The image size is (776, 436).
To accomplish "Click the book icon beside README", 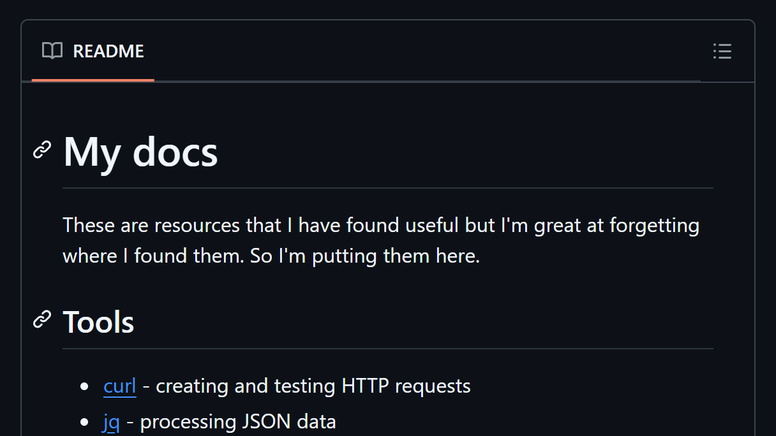I will click(52, 51).
